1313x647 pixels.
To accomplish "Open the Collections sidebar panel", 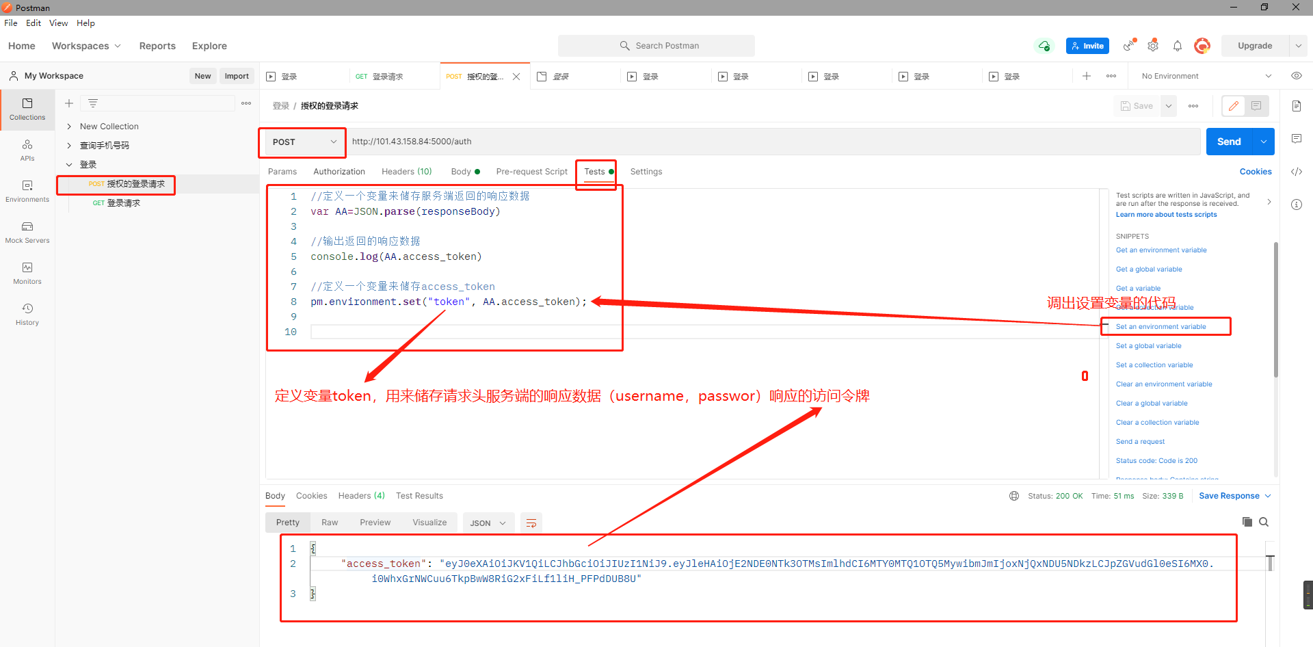I will tap(27, 109).
